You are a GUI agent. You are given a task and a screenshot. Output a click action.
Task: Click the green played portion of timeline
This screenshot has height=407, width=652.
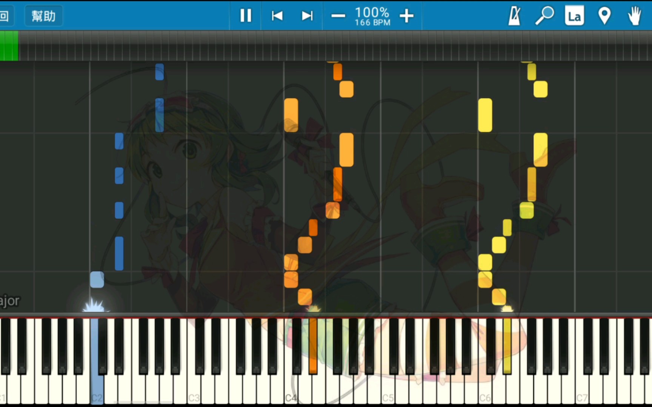click(x=9, y=46)
